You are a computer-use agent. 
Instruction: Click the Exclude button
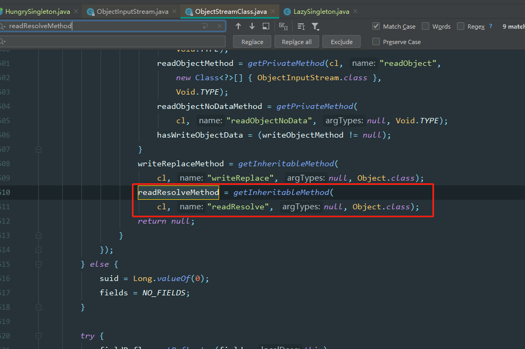tap(341, 42)
